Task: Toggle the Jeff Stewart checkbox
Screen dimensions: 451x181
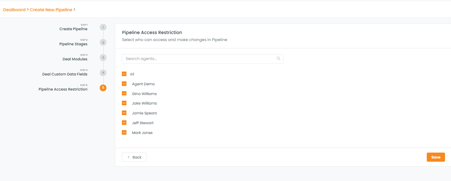Action: [124, 123]
